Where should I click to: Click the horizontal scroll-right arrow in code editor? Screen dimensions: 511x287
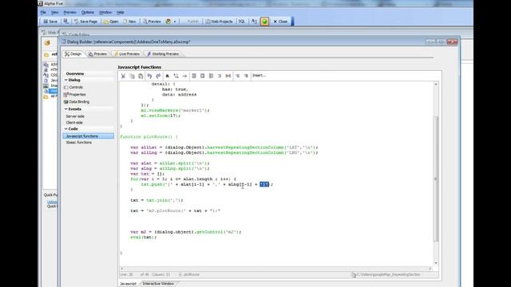point(430,269)
